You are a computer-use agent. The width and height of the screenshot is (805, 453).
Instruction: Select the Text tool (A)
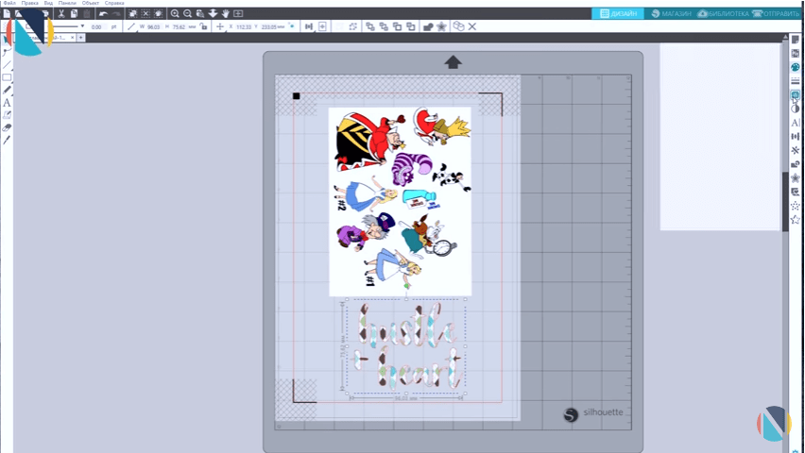click(x=7, y=103)
